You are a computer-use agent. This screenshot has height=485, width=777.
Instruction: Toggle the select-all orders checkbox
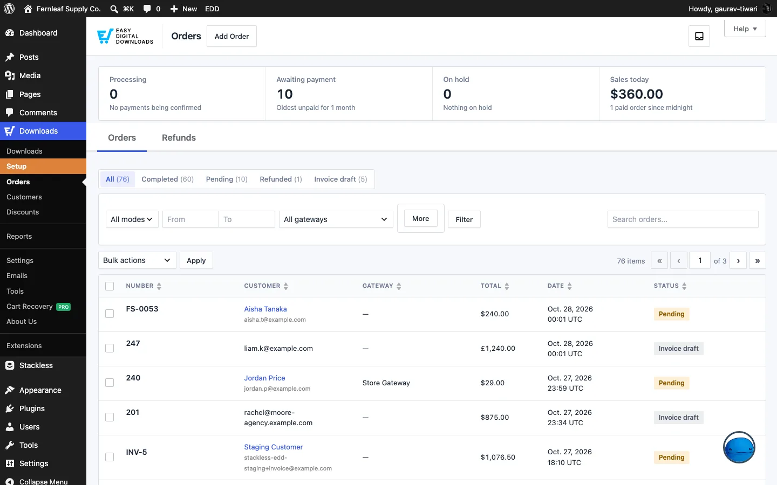[x=110, y=286]
